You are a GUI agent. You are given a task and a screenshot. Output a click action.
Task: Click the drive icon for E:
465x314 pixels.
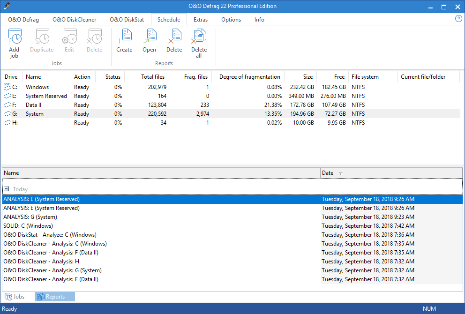click(7, 96)
